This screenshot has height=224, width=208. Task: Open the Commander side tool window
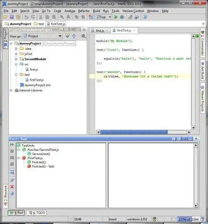[x=202, y=43]
